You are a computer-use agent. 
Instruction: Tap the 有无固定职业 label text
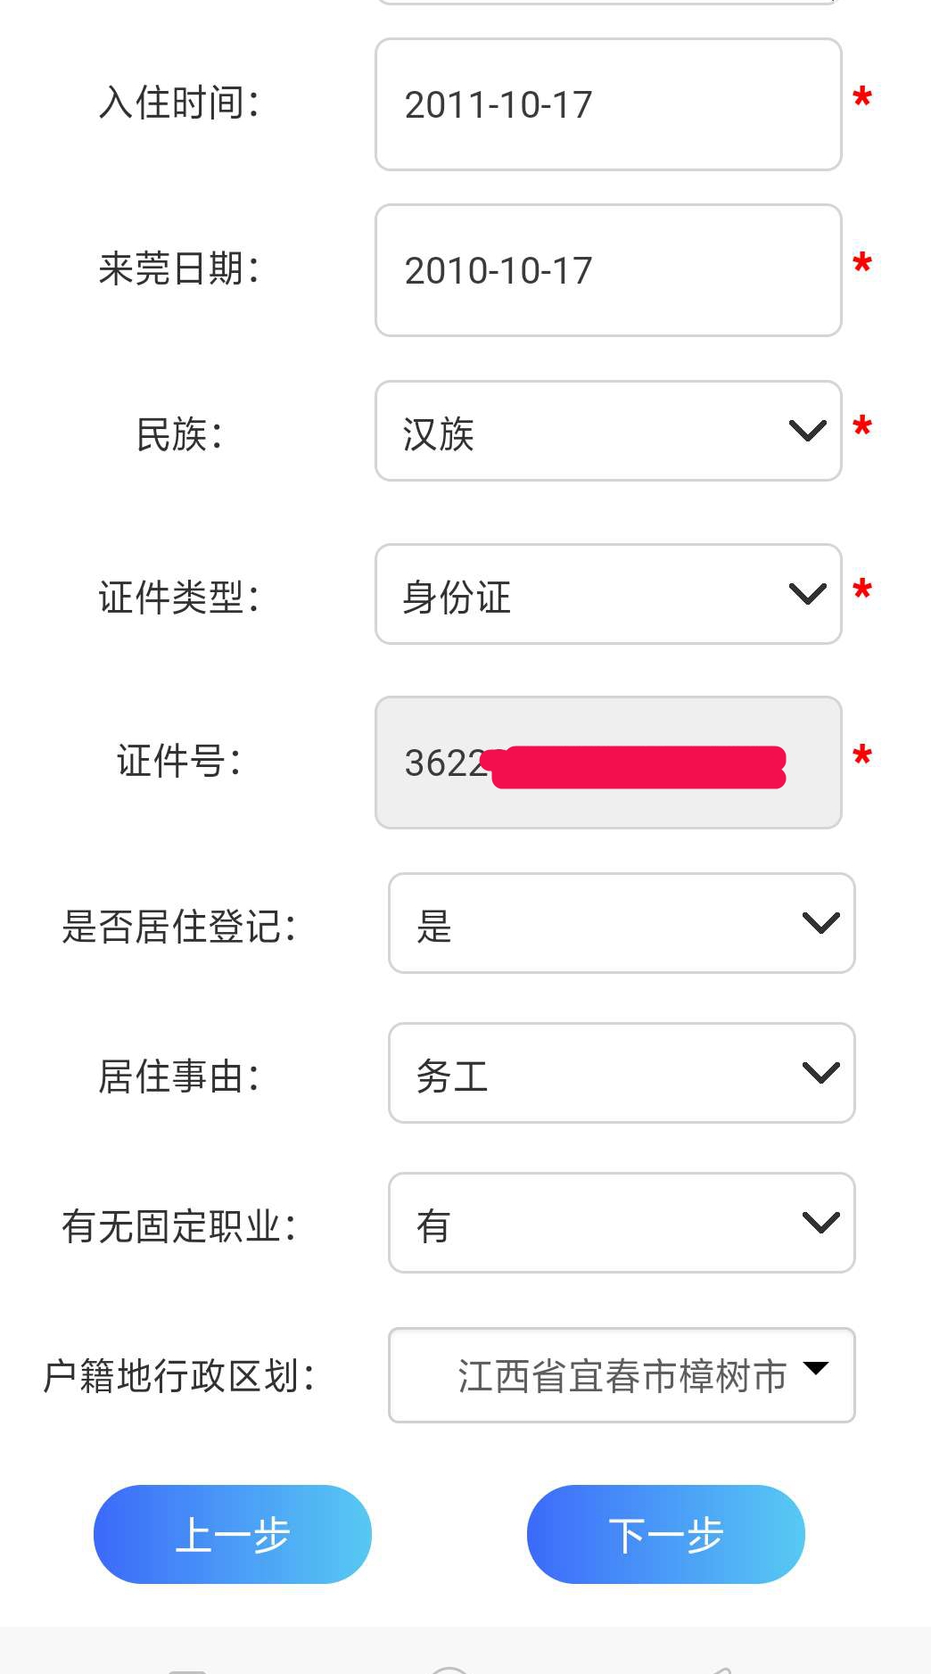179,1225
